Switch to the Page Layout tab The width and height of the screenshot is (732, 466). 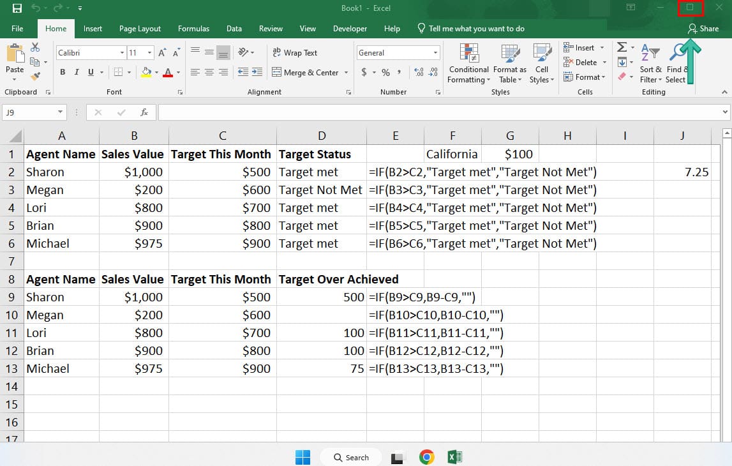click(140, 29)
